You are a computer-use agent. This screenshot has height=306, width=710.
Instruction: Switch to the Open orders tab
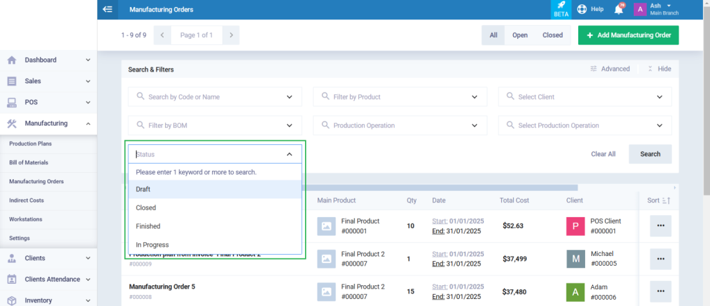click(520, 35)
